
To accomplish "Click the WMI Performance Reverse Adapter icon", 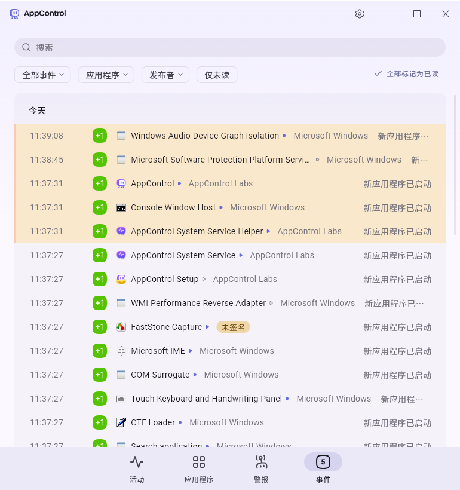I will tap(121, 303).
